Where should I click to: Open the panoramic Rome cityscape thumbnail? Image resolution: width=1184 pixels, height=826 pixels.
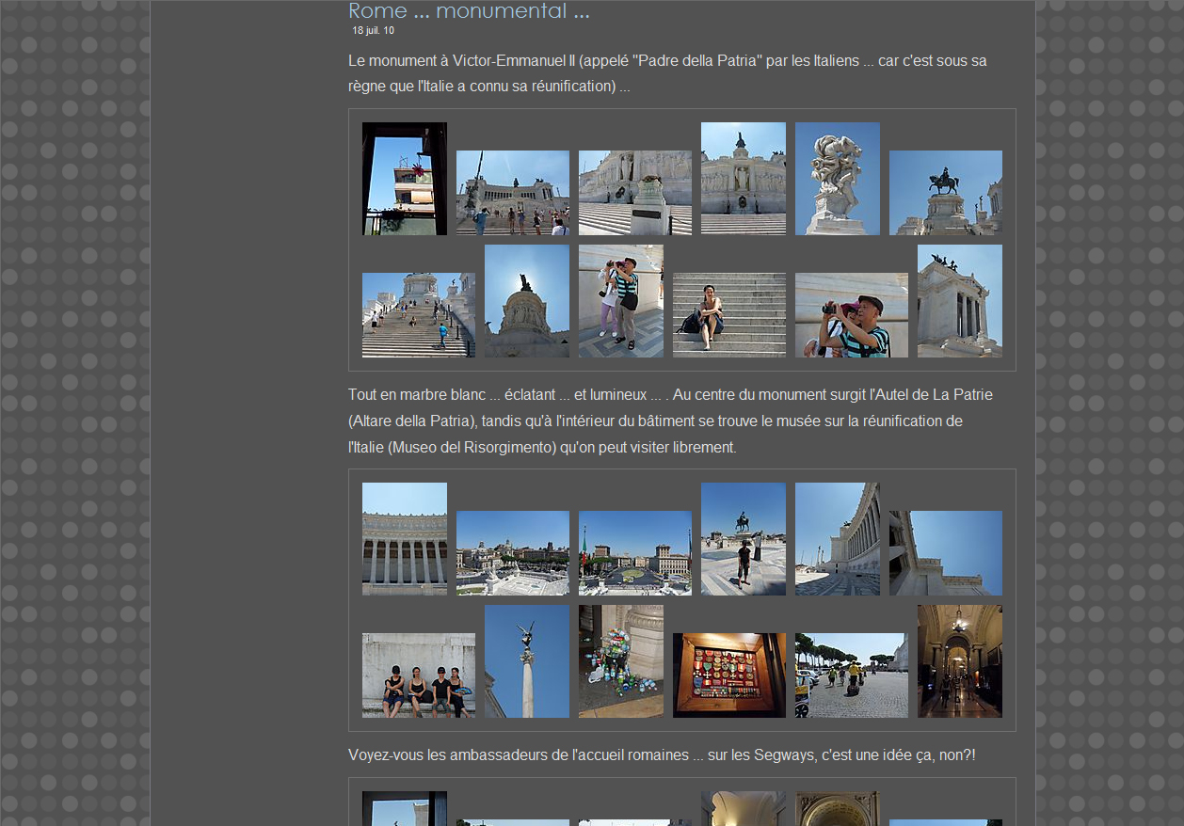click(x=513, y=553)
